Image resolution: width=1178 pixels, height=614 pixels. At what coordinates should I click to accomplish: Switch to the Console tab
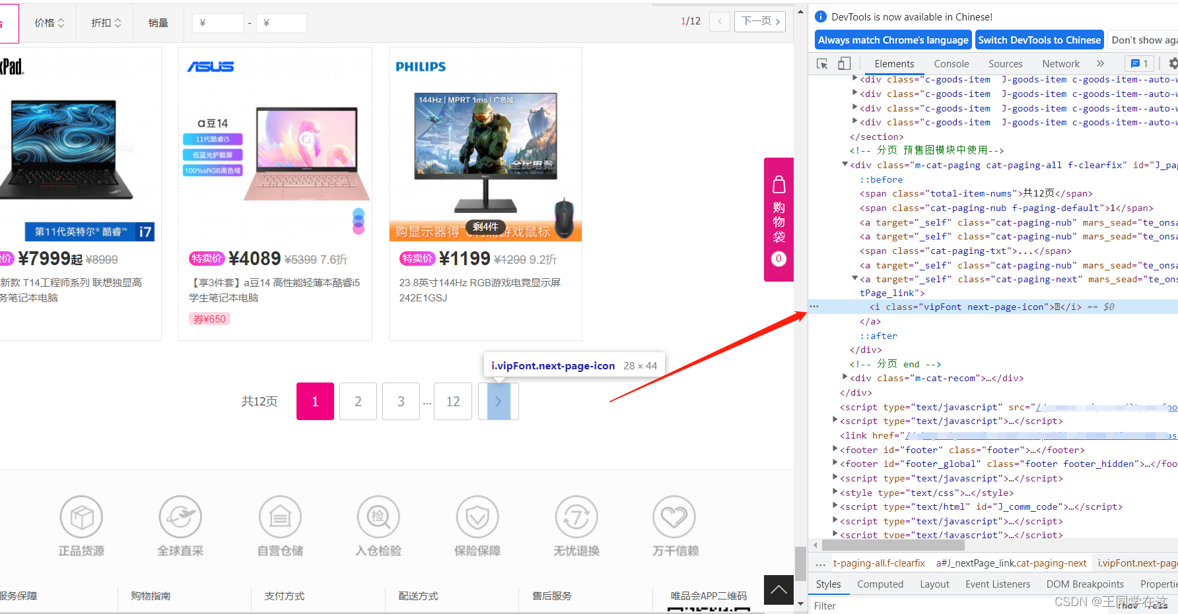[952, 64]
